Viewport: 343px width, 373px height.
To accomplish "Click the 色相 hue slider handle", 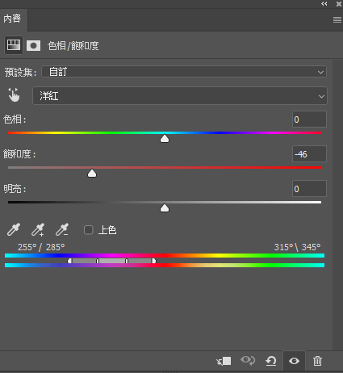I will point(165,139).
